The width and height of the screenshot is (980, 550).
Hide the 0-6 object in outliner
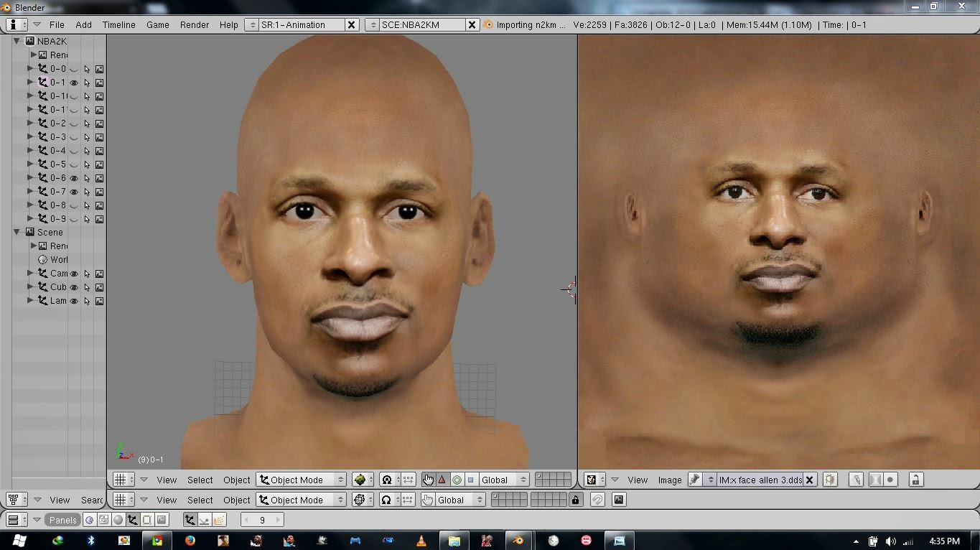click(73, 178)
